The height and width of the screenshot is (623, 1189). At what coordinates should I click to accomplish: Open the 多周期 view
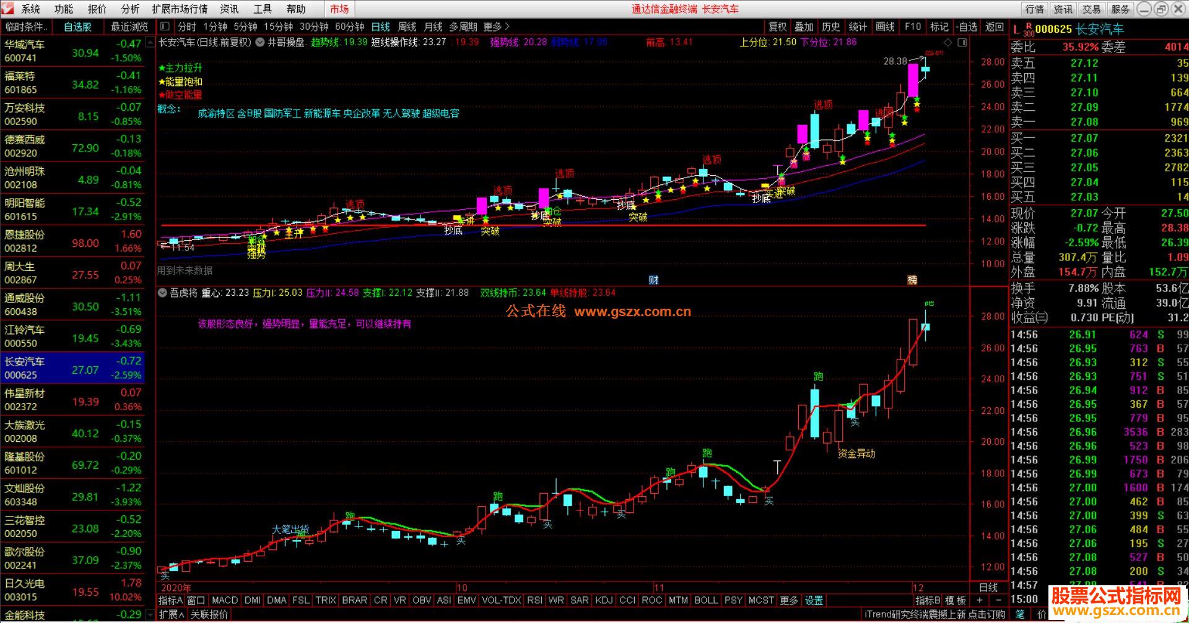pos(463,27)
